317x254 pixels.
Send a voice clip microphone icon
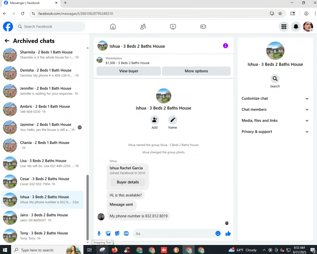click(x=99, y=234)
